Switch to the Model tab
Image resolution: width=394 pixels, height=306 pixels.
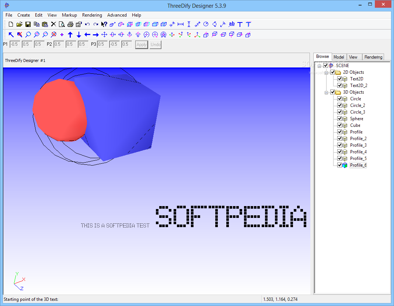coord(339,57)
